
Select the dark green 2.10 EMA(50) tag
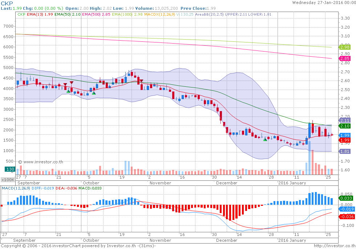[x=345, y=126]
